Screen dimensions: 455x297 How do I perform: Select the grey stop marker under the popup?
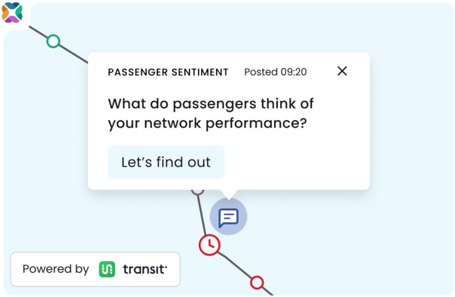pyautogui.click(x=198, y=192)
